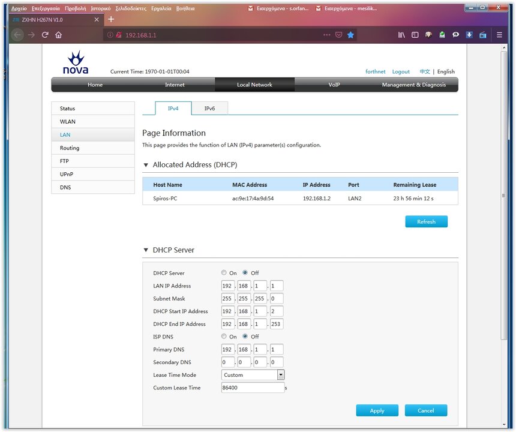Screen dimensions: 516x432
Task: Go back with the browser back arrow
Action: tap(17, 35)
